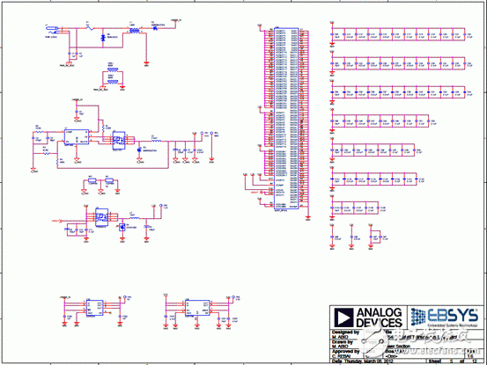Select the large central connector IC block

[x=286, y=119]
